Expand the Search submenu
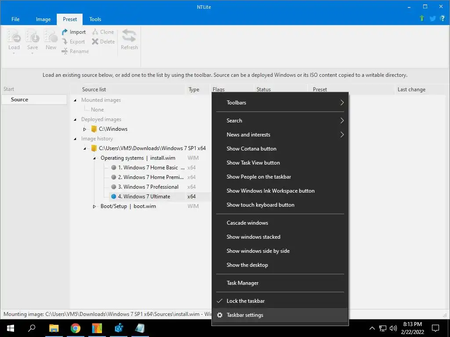The width and height of the screenshot is (450, 337). [280, 121]
